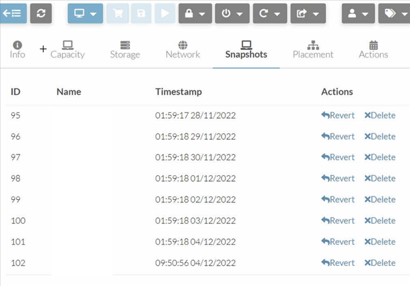
Task: Click the refresh icon in the toolbar
Action: [41, 13]
